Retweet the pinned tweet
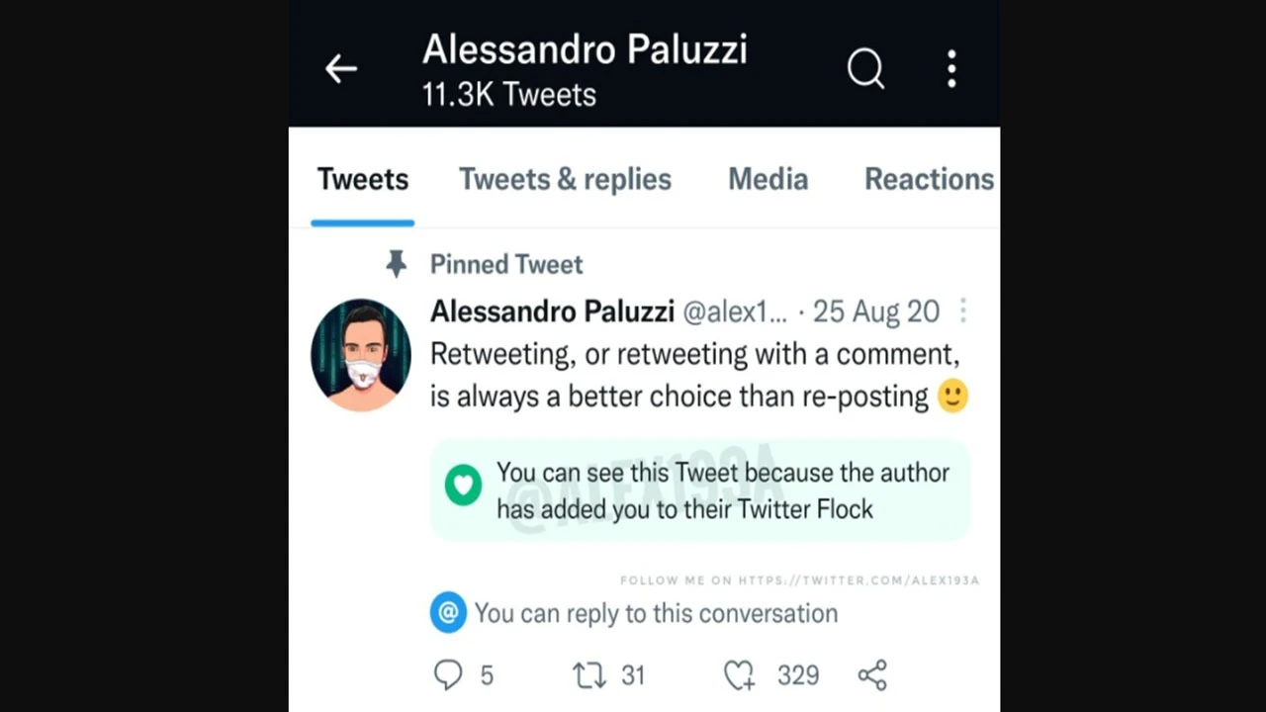 [589, 675]
